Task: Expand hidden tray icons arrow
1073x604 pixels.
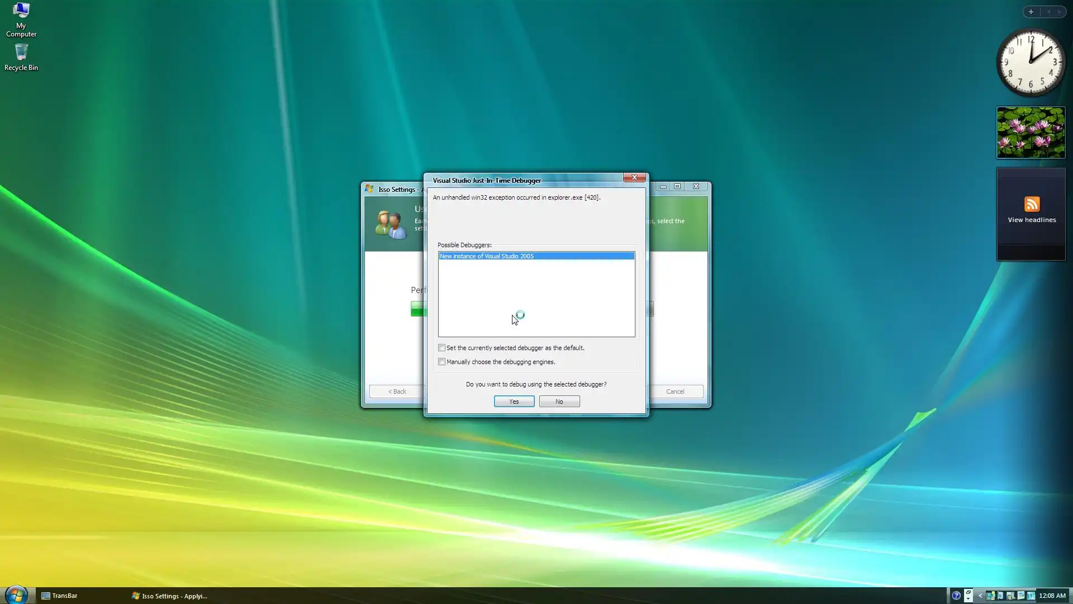Action: coord(980,596)
